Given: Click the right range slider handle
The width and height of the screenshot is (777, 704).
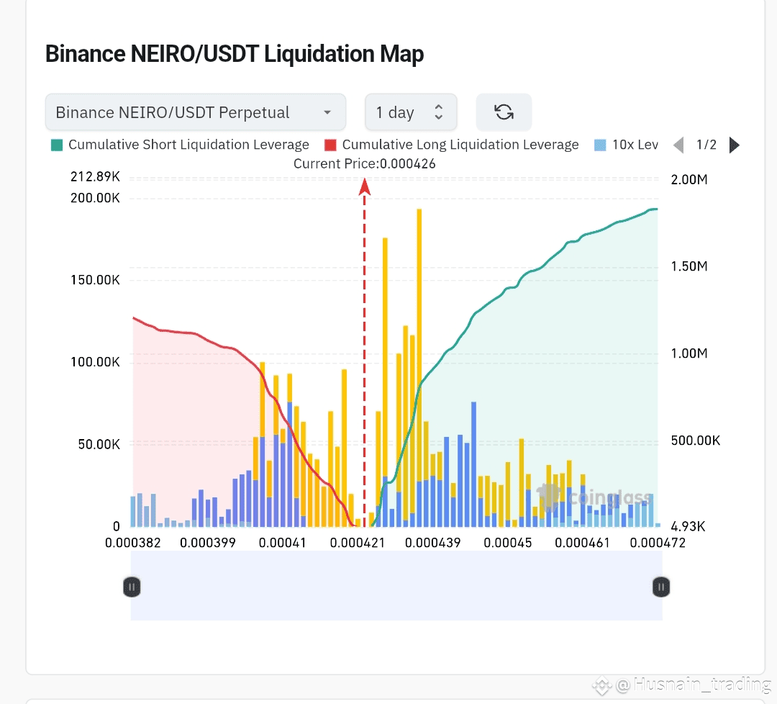Looking at the screenshot, I should point(661,587).
